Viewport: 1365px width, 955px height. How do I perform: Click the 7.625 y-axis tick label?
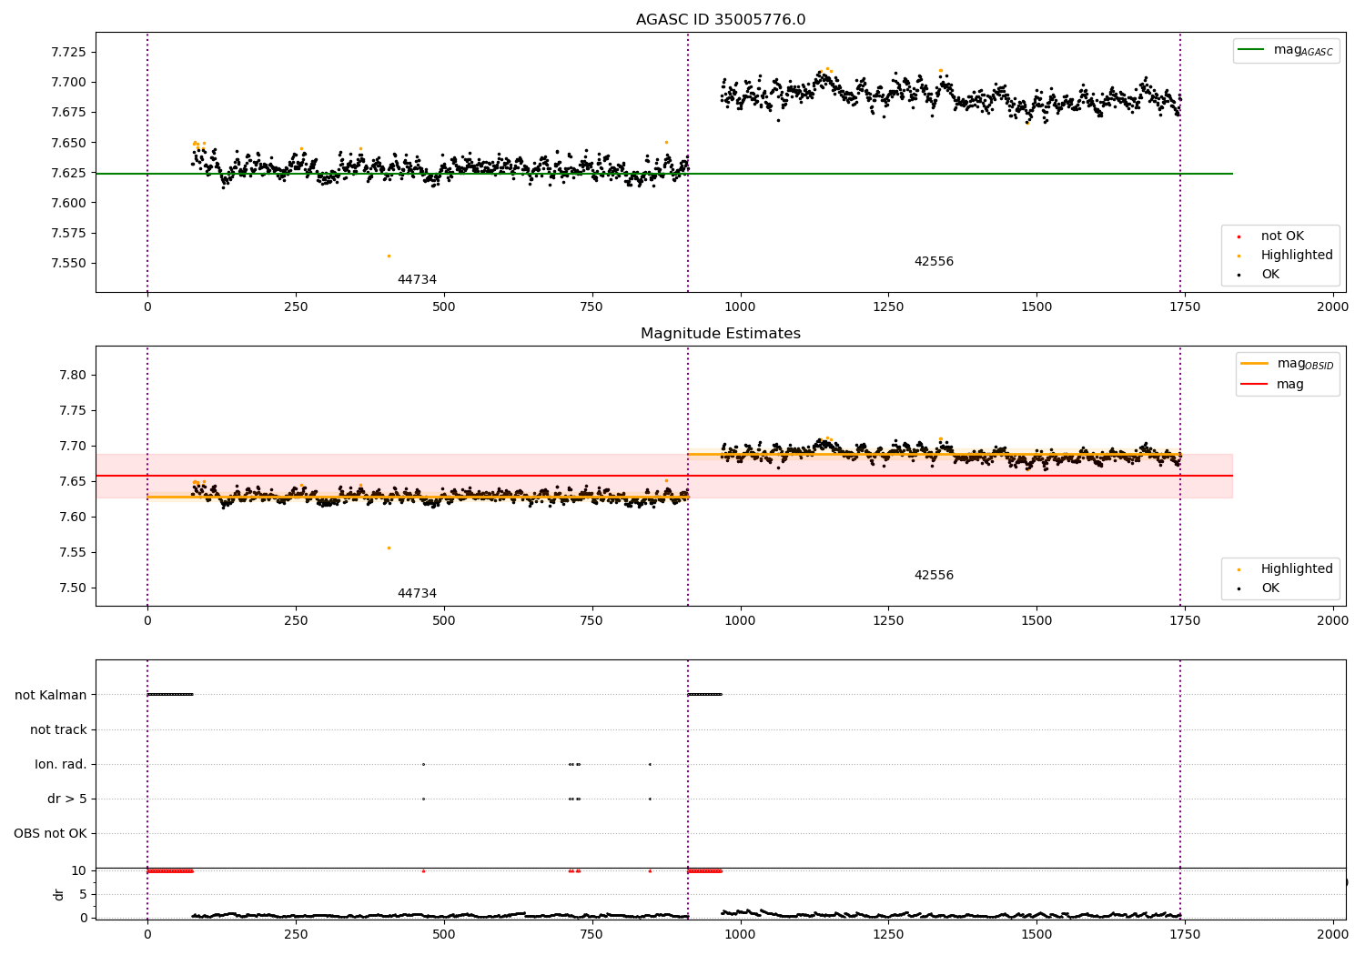68,173
